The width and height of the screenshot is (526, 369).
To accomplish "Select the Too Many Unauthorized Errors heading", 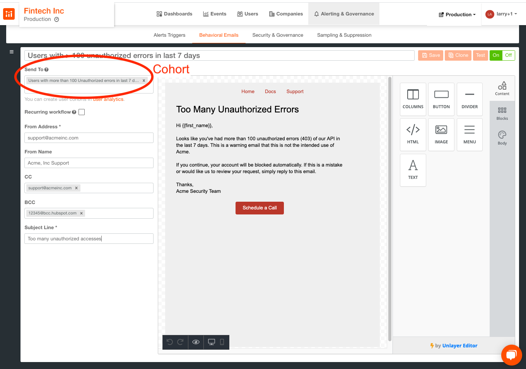I will (237, 109).
